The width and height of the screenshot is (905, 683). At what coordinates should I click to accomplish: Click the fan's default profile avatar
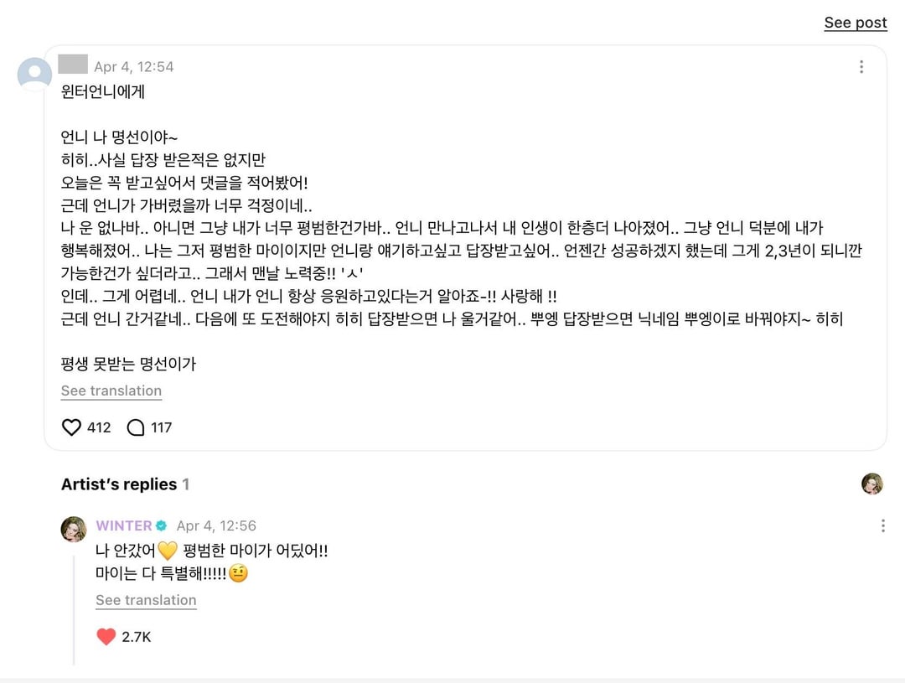pyautogui.click(x=34, y=75)
